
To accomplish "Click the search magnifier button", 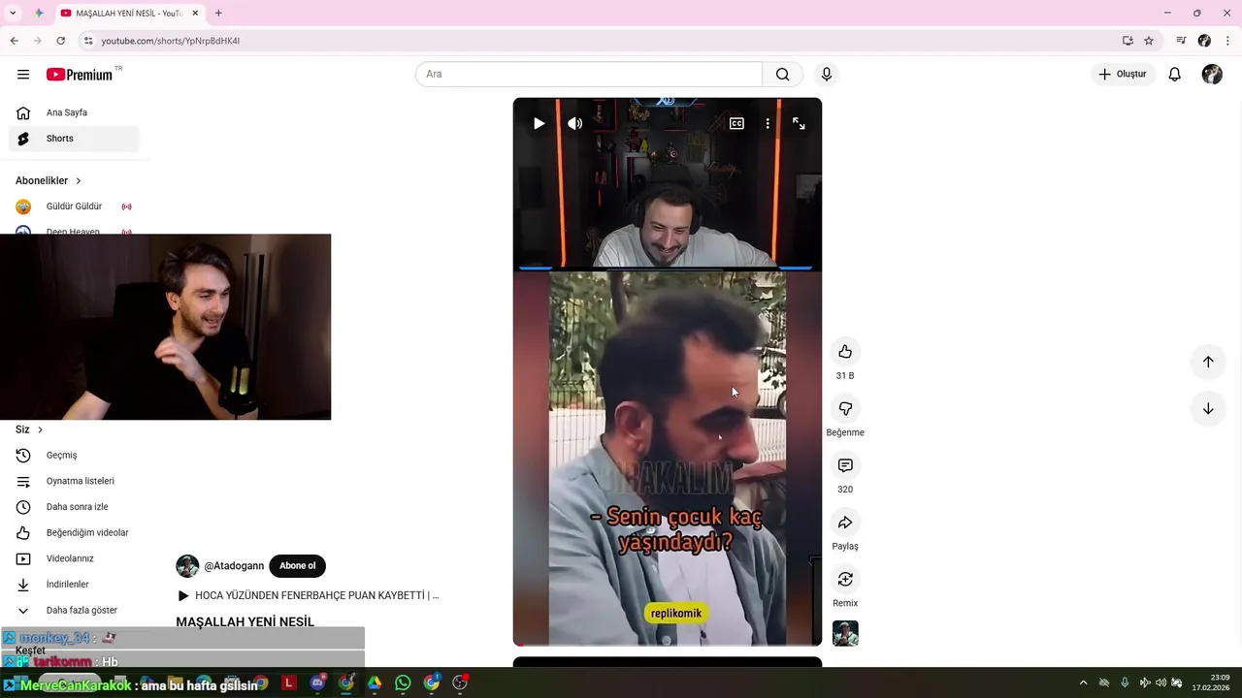I will coord(782,75).
